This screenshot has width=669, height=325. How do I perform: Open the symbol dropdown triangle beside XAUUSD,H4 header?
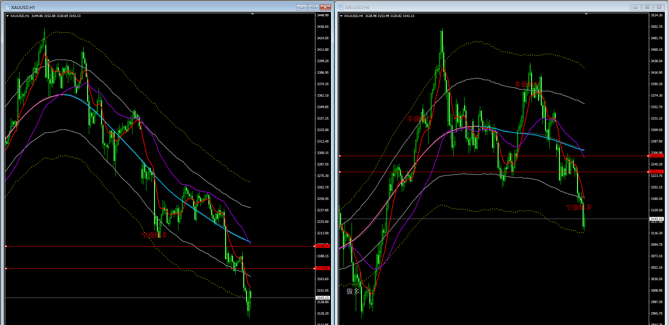pyautogui.click(x=341, y=16)
